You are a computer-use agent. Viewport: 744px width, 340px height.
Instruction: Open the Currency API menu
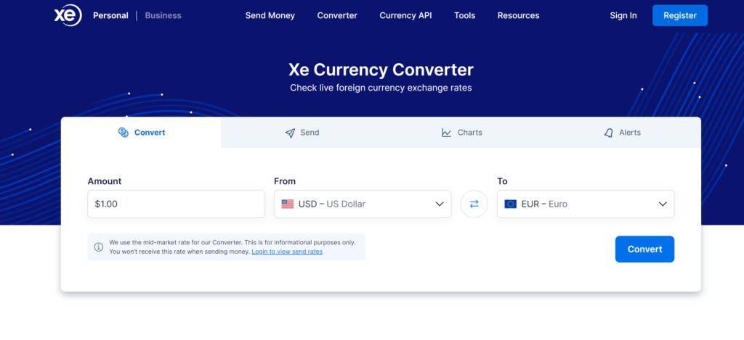click(405, 16)
